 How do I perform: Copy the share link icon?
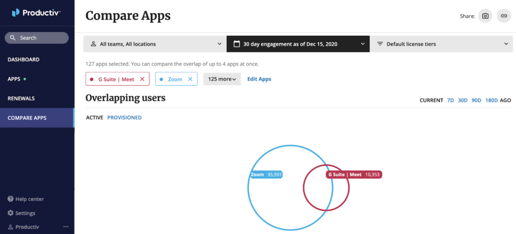coord(504,16)
